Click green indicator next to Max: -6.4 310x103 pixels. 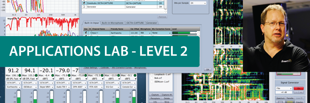53,75
